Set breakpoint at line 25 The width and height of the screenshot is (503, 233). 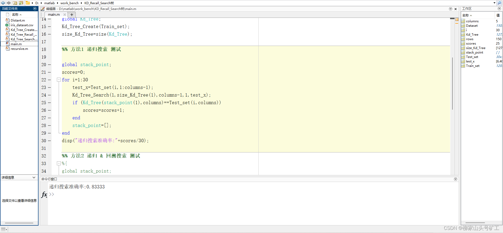(50, 103)
